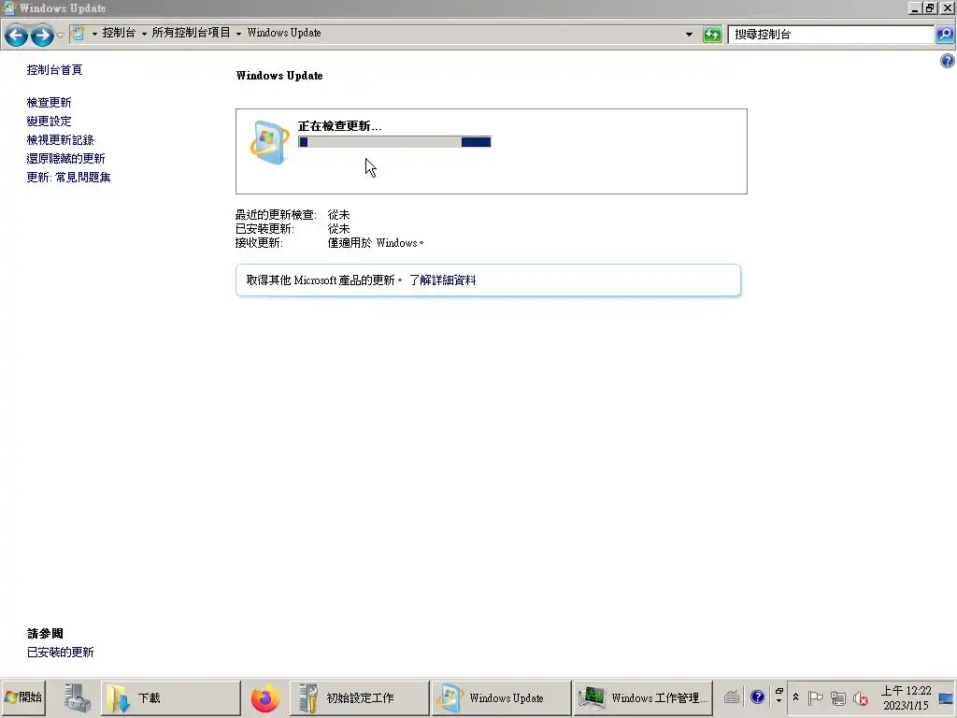Click the 已安裝更新: label
The height and width of the screenshot is (718, 957).
coord(264,229)
